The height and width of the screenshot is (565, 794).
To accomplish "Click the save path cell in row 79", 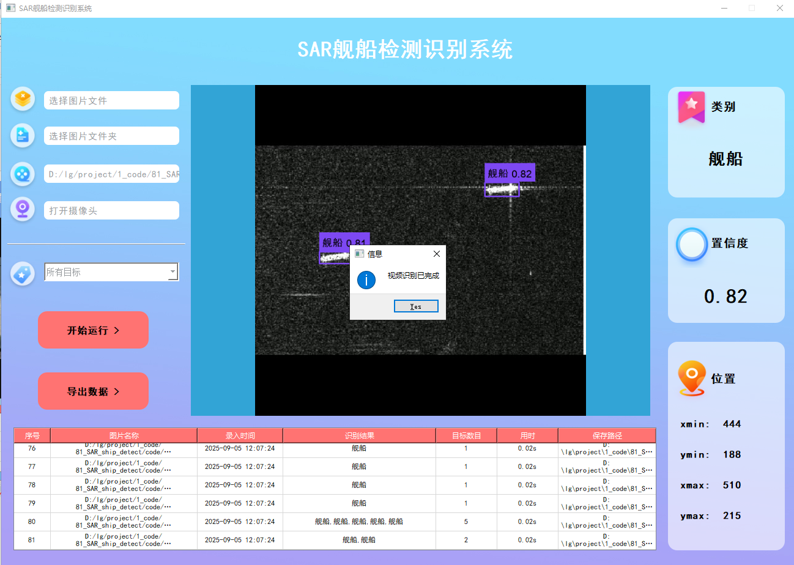I will (607, 503).
